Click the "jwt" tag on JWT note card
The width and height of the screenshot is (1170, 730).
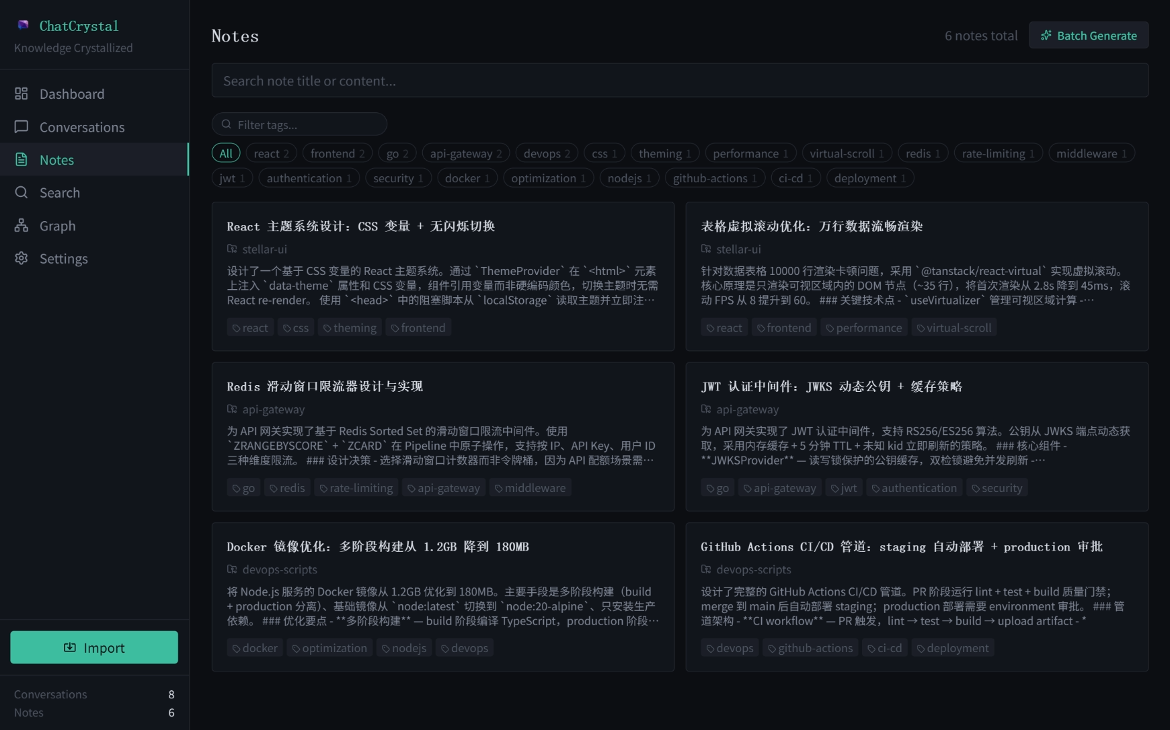click(843, 488)
